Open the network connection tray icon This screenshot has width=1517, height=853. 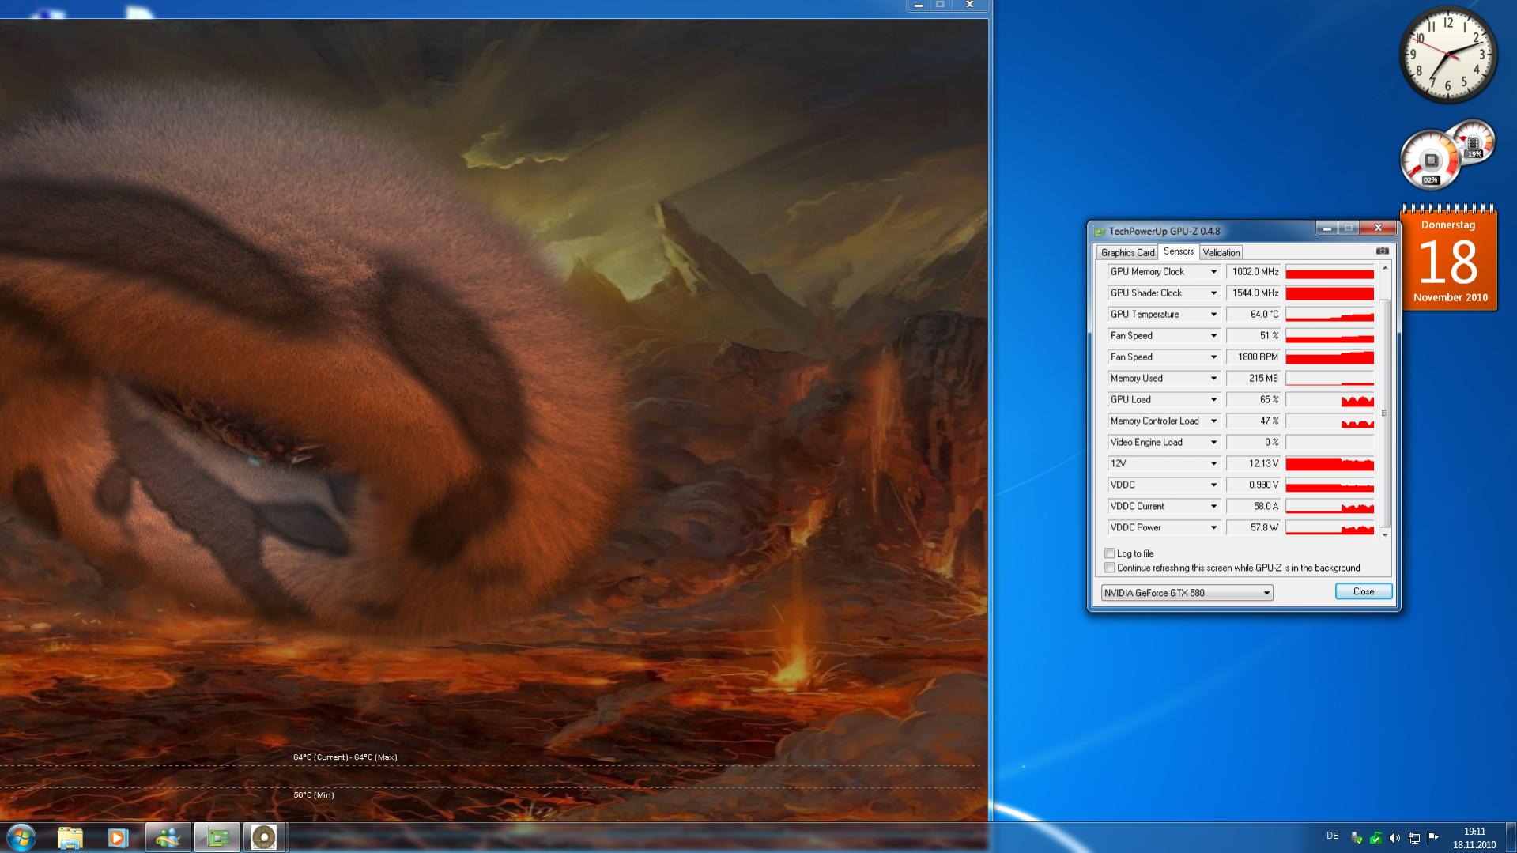coord(1413,838)
